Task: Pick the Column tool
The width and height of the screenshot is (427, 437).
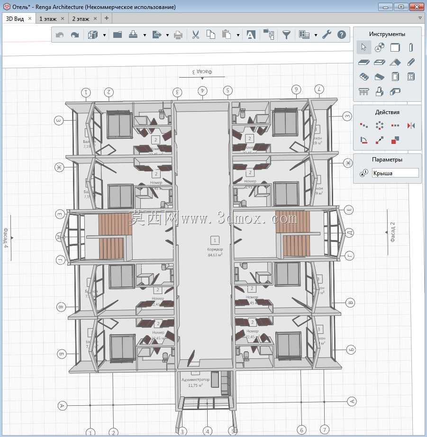Action: point(411,47)
